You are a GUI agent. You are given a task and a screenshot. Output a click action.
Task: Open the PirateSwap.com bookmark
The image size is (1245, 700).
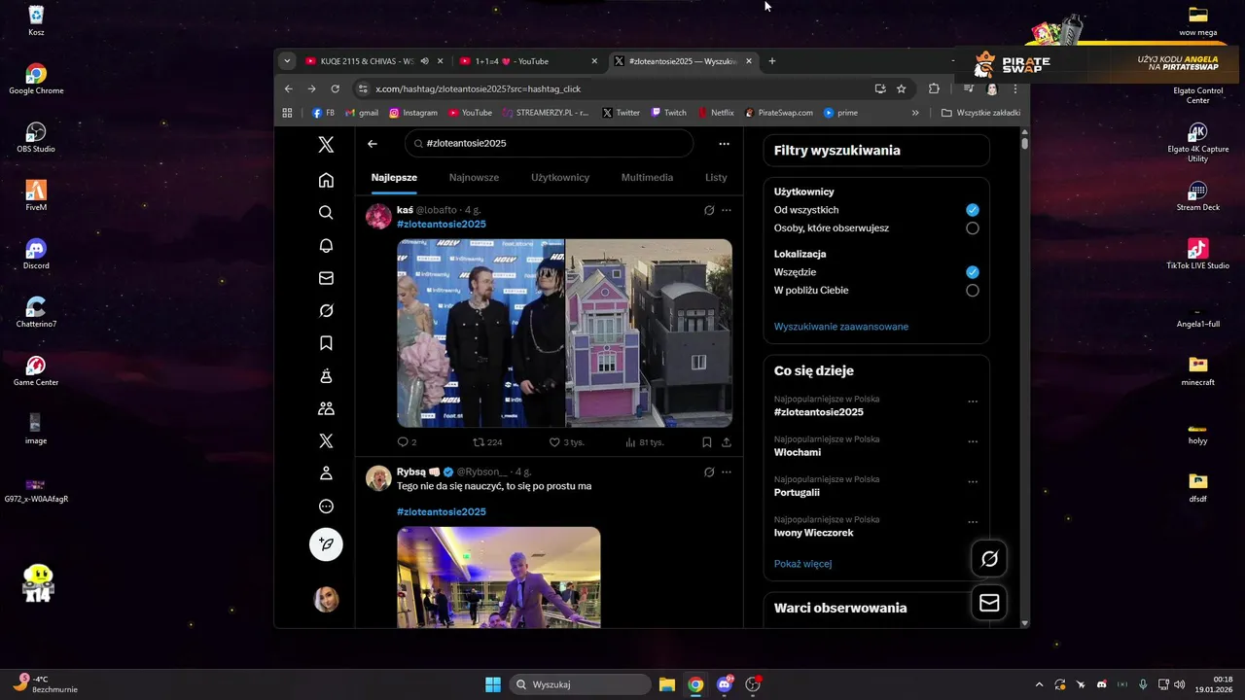pyautogui.click(x=778, y=113)
